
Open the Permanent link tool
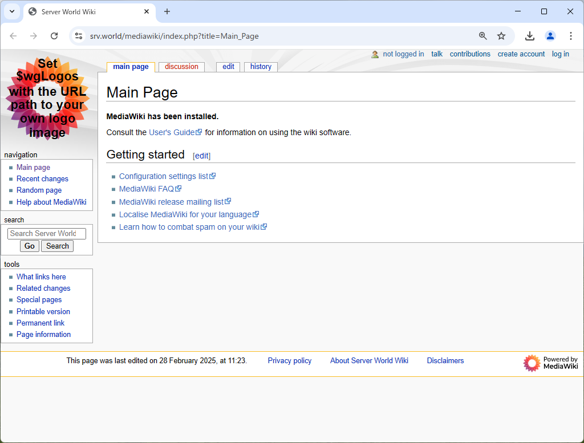click(x=40, y=323)
